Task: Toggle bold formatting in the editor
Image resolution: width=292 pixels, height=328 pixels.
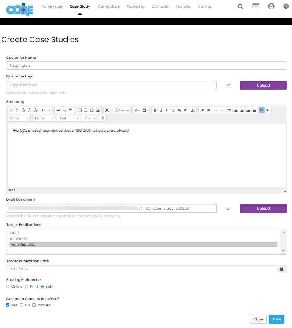Action: tap(155, 110)
